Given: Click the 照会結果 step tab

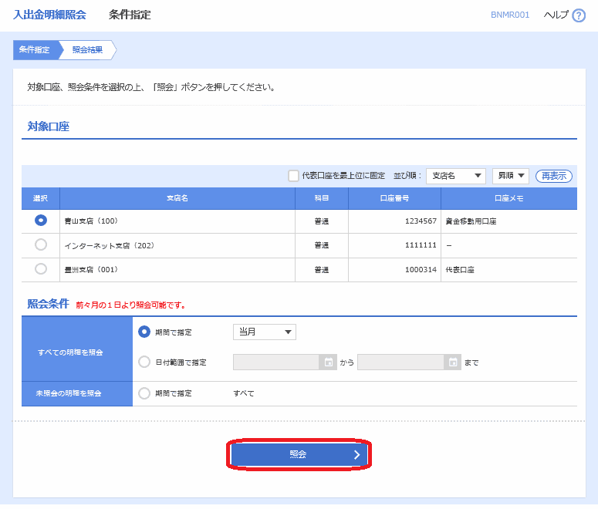Looking at the screenshot, I should [x=87, y=50].
